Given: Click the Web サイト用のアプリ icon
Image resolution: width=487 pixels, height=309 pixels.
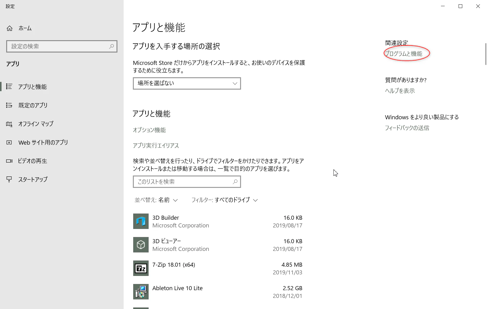Looking at the screenshot, I should pyautogui.click(x=9, y=142).
